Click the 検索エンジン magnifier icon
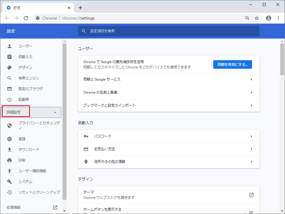Image resolution: width=285 pixels, height=214 pixels. (x=9, y=78)
